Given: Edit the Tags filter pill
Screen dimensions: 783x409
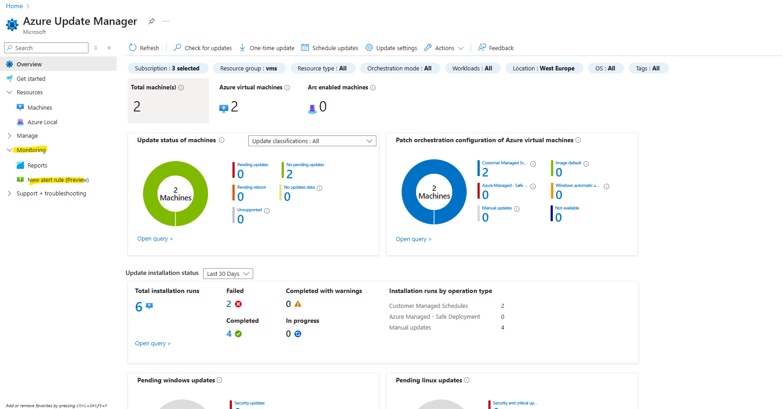Looking at the screenshot, I should tap(648, 68).
